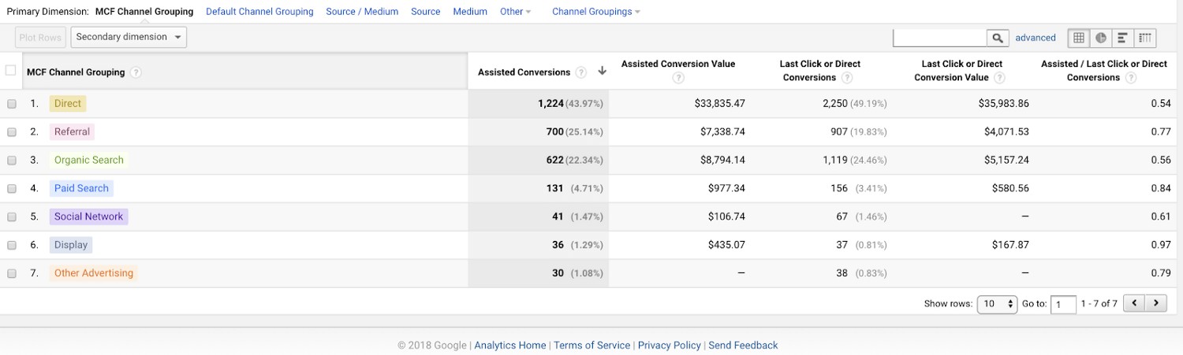Image resolution: width=1183 pixels, height=355 pixels.
Task: Switch to pie chart percentage view
Action: pyautogui.click(x=1101, y=38)
